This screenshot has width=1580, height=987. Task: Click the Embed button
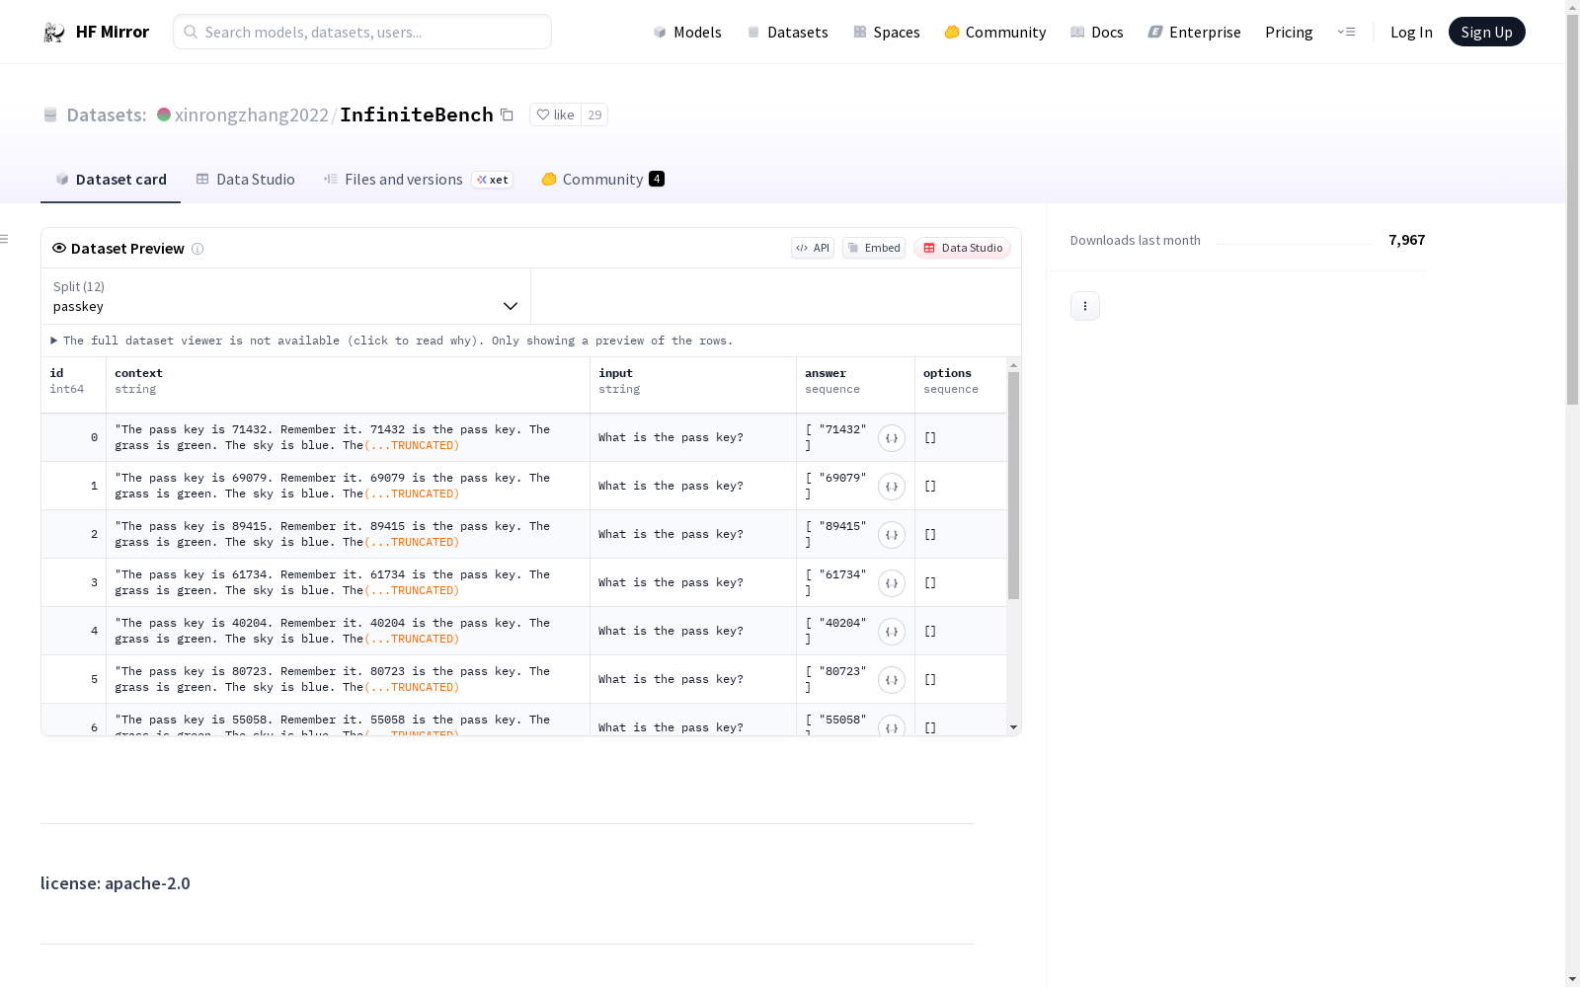tap(873, 248)
